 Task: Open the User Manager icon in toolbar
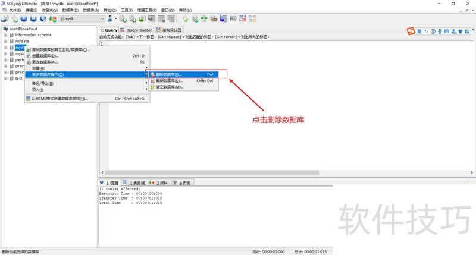pyautogui.click(x=110, y=19)
